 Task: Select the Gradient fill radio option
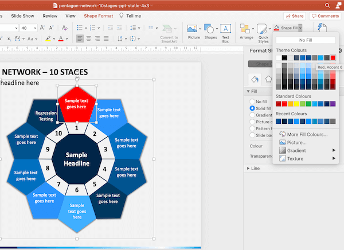[252, 115]
